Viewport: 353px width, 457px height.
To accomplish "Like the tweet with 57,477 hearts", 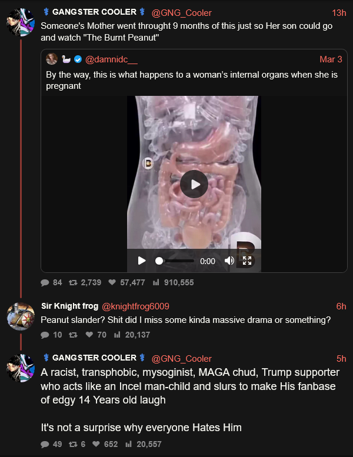I will (112, 282).
